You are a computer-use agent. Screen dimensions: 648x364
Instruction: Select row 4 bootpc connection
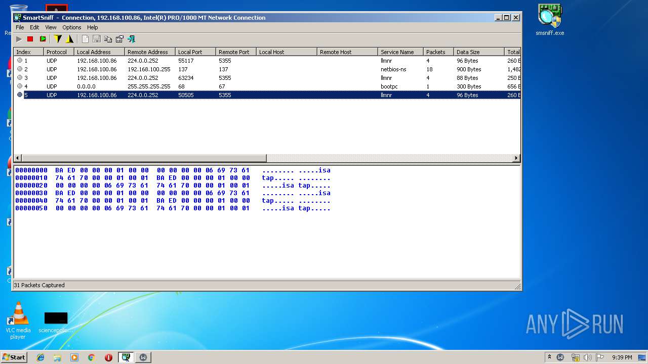(x=267, y=86)
